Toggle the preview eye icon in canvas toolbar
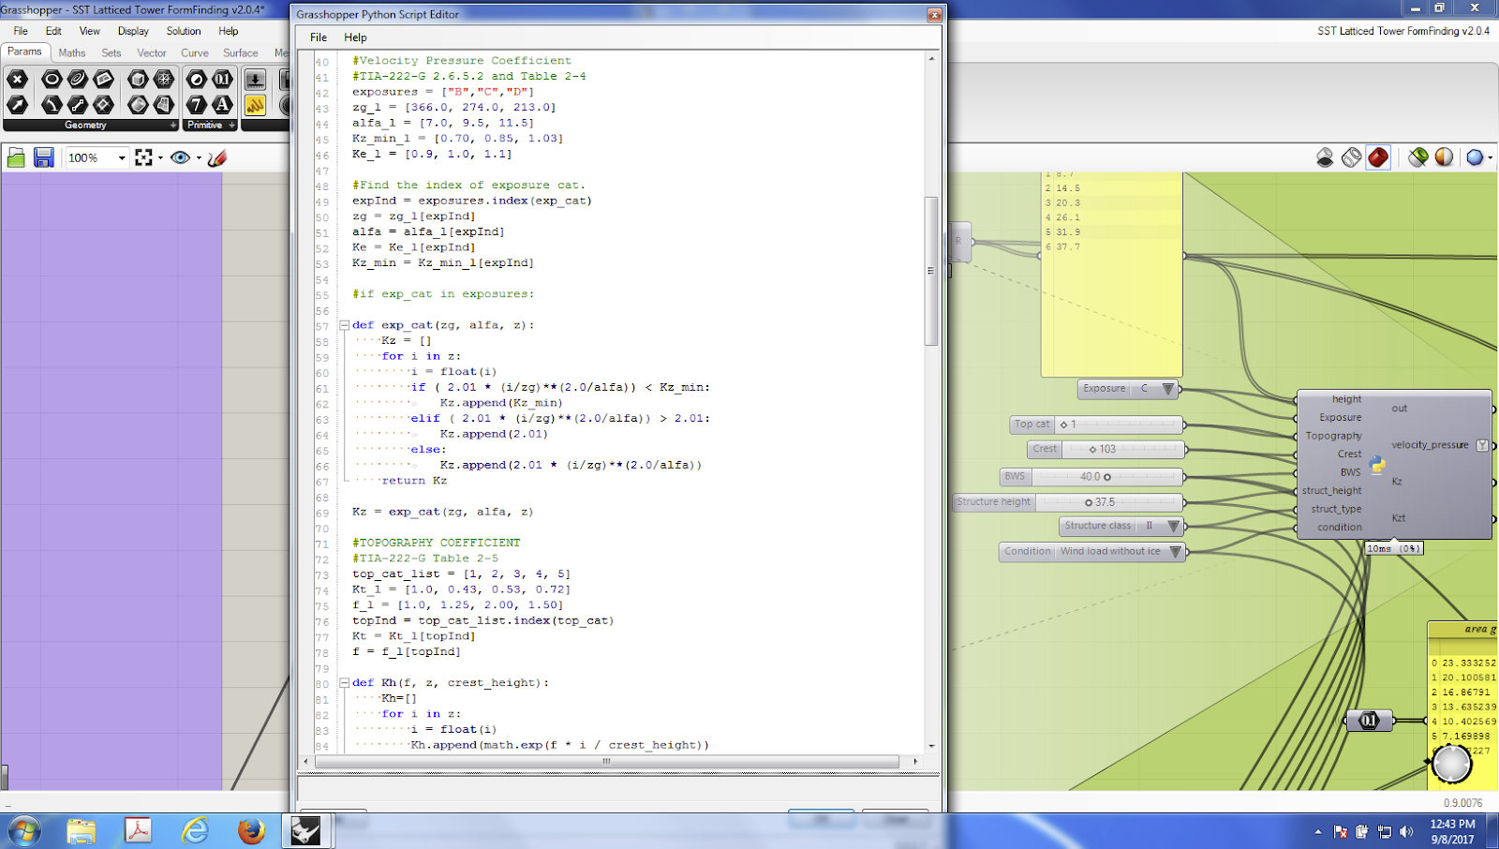 click(180, 157)
